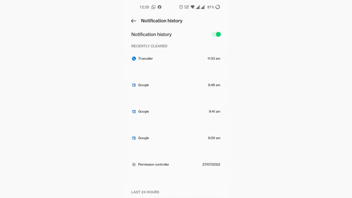
Task: Go back using the arrow icon
Action: coord(134,21)
